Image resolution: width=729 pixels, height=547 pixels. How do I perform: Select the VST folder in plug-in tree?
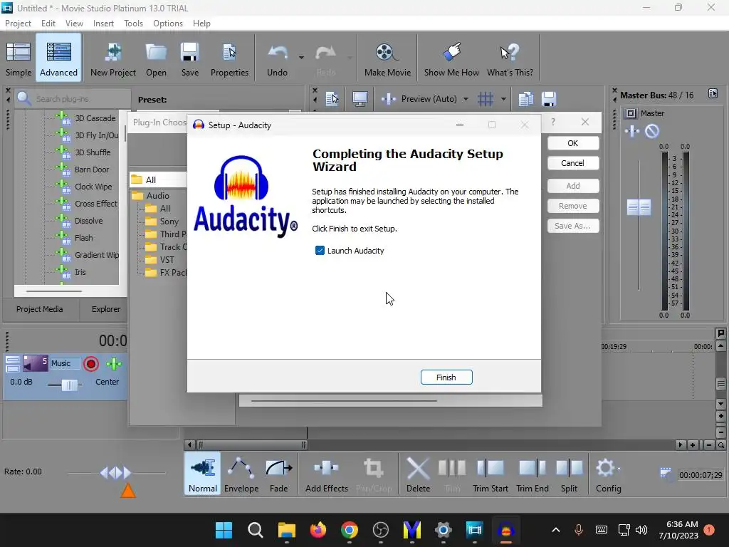coord(167,260)
